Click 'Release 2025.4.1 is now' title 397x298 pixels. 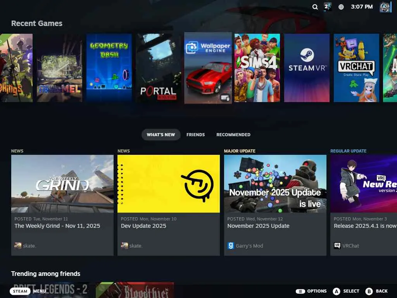[365, 226]
